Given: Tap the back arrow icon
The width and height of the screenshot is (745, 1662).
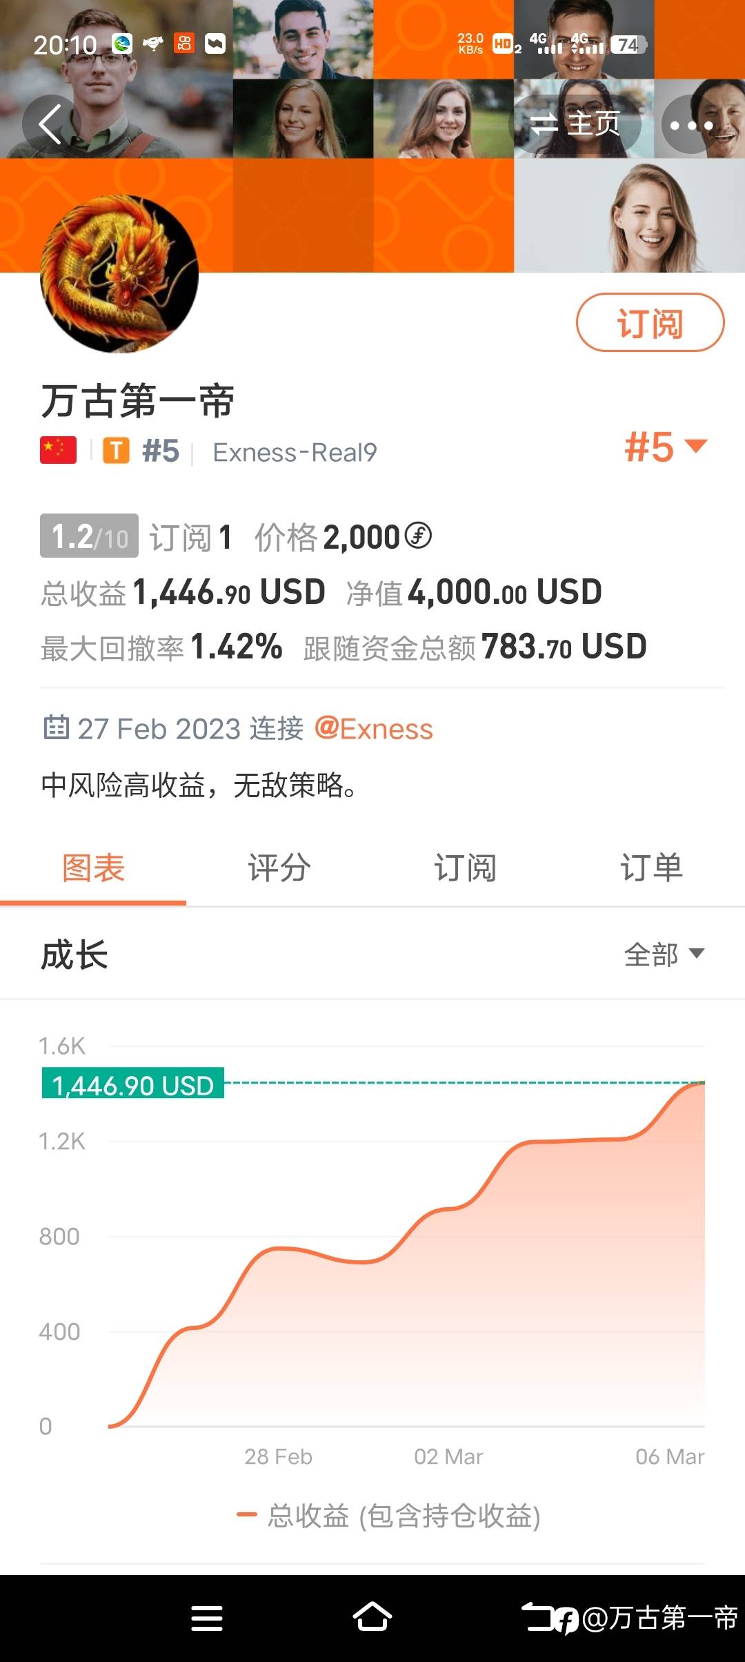Looking at the screenshot, I should (51, 124).
